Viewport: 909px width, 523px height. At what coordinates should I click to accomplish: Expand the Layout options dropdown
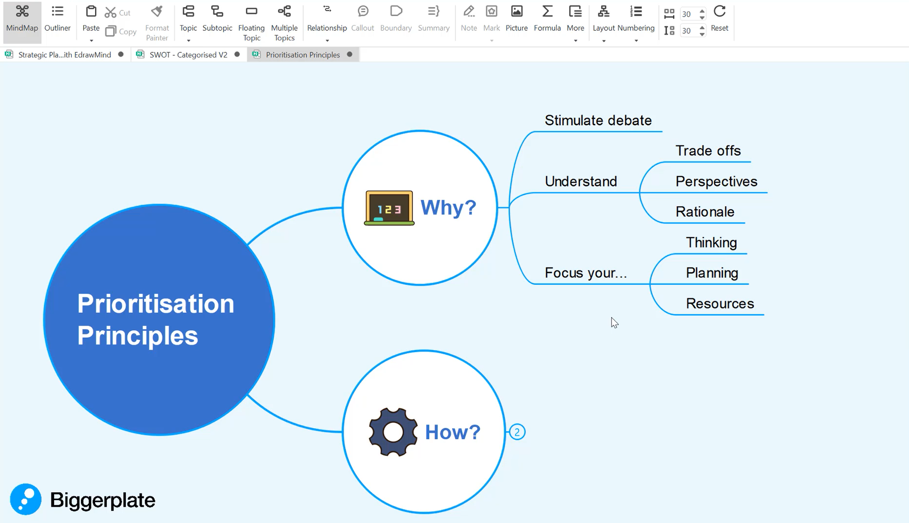604,40
